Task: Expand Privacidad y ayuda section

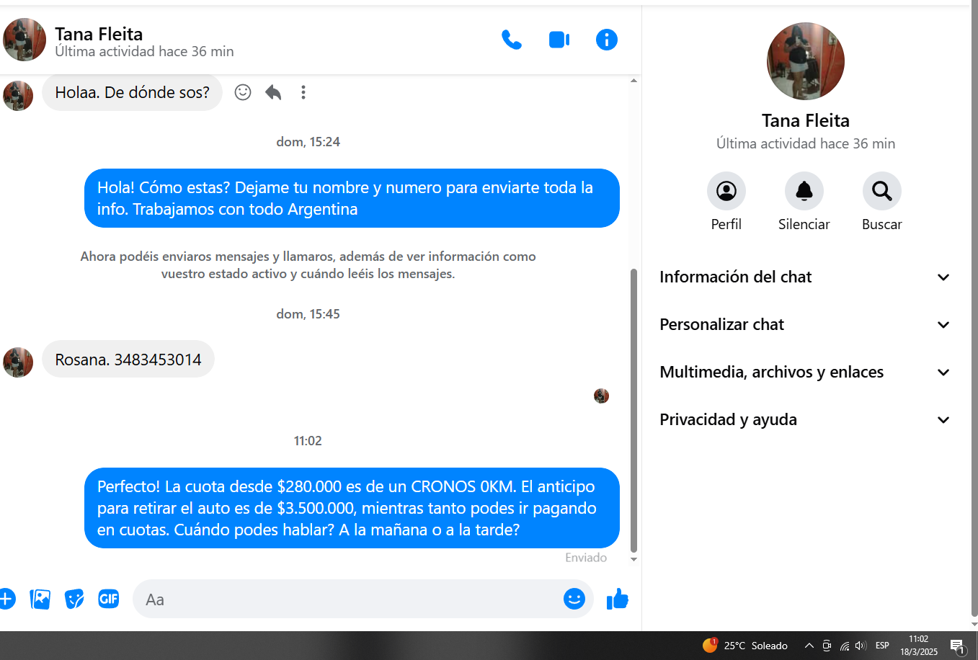Action: [805, 420]
